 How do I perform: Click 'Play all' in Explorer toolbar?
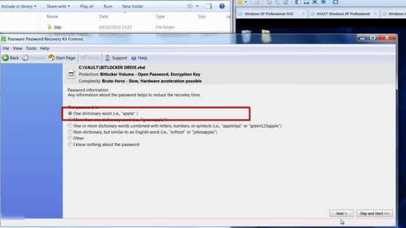(x=87, y=6)
